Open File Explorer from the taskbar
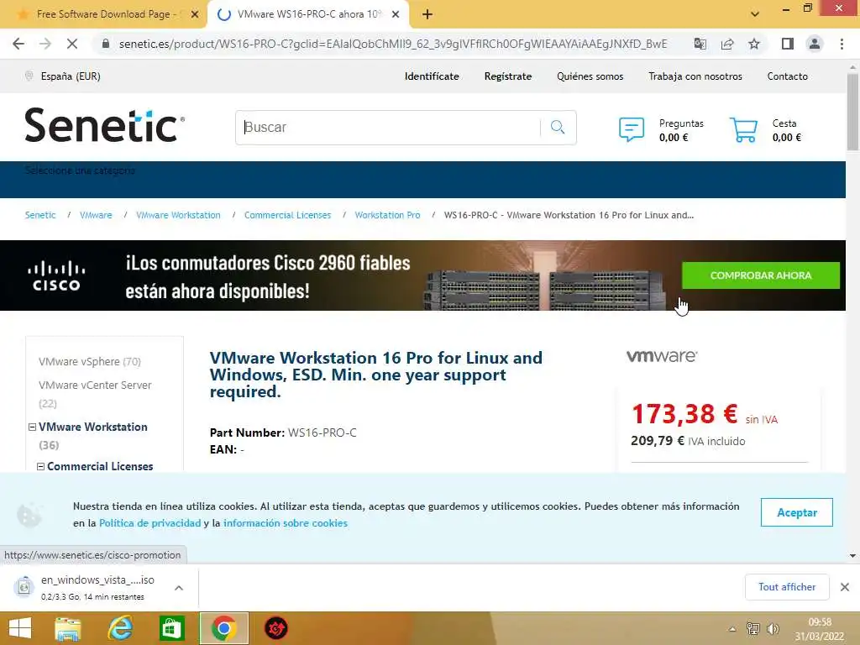The image size is (860, 645). click(67, 628)
